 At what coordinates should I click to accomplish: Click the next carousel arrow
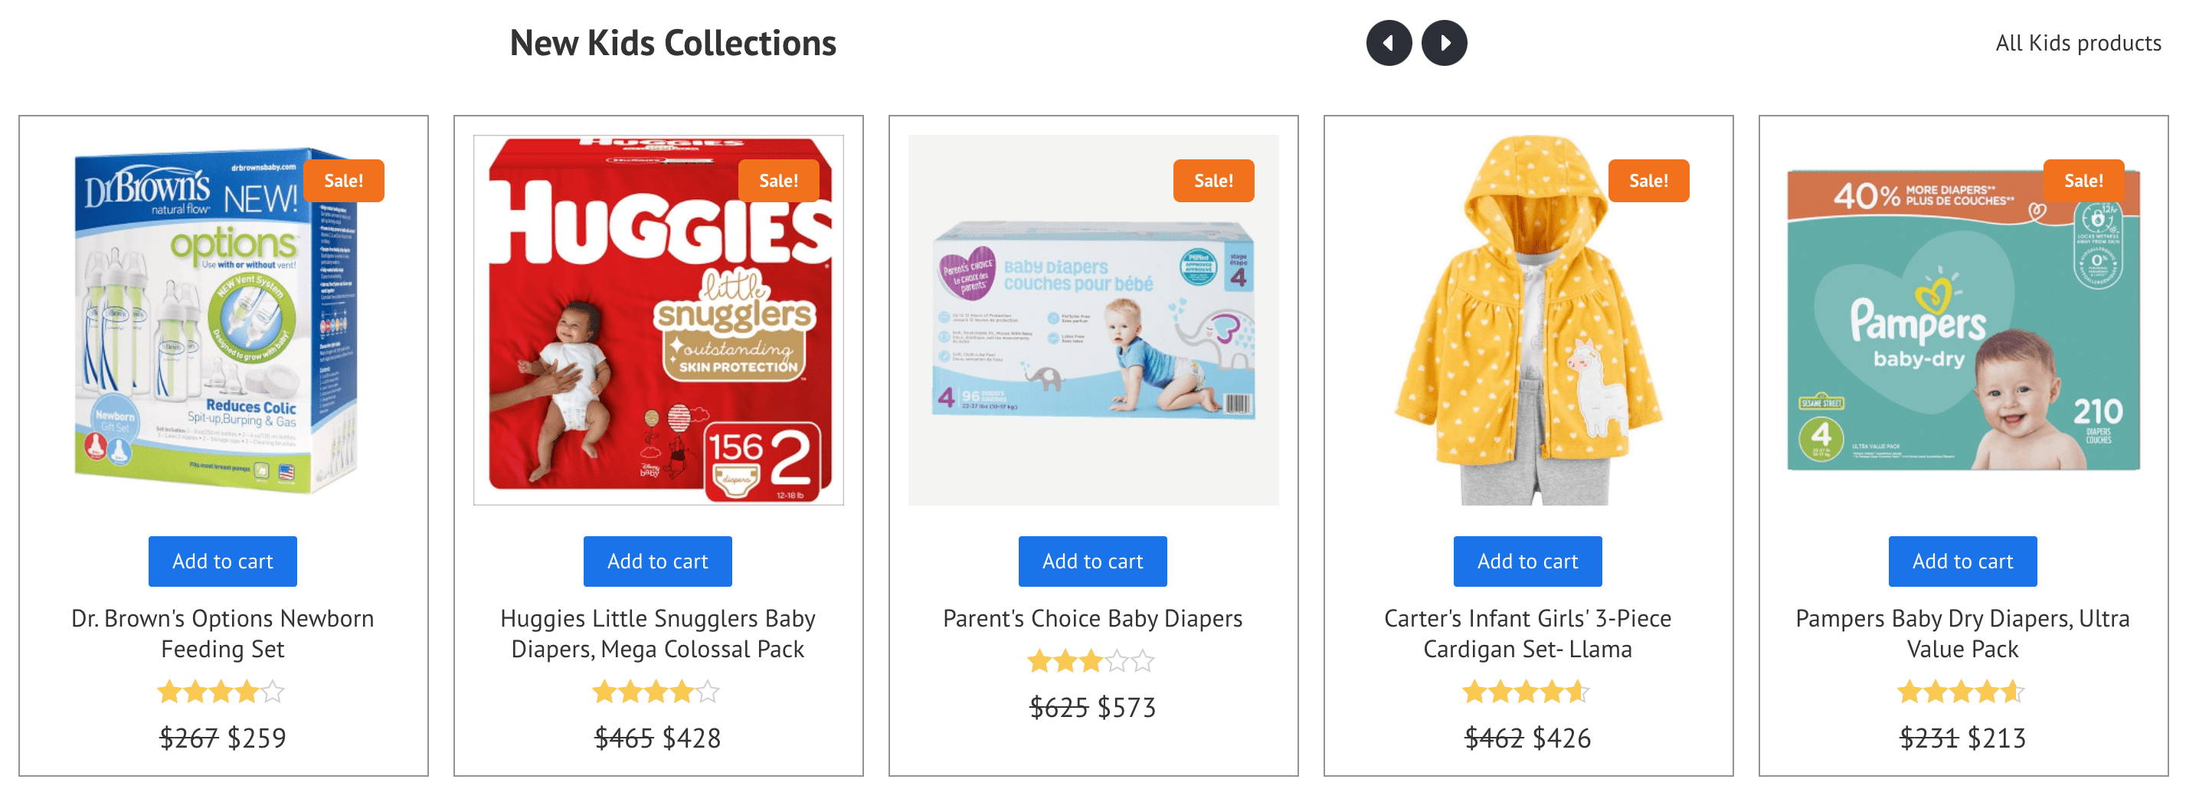[1445, 42]
